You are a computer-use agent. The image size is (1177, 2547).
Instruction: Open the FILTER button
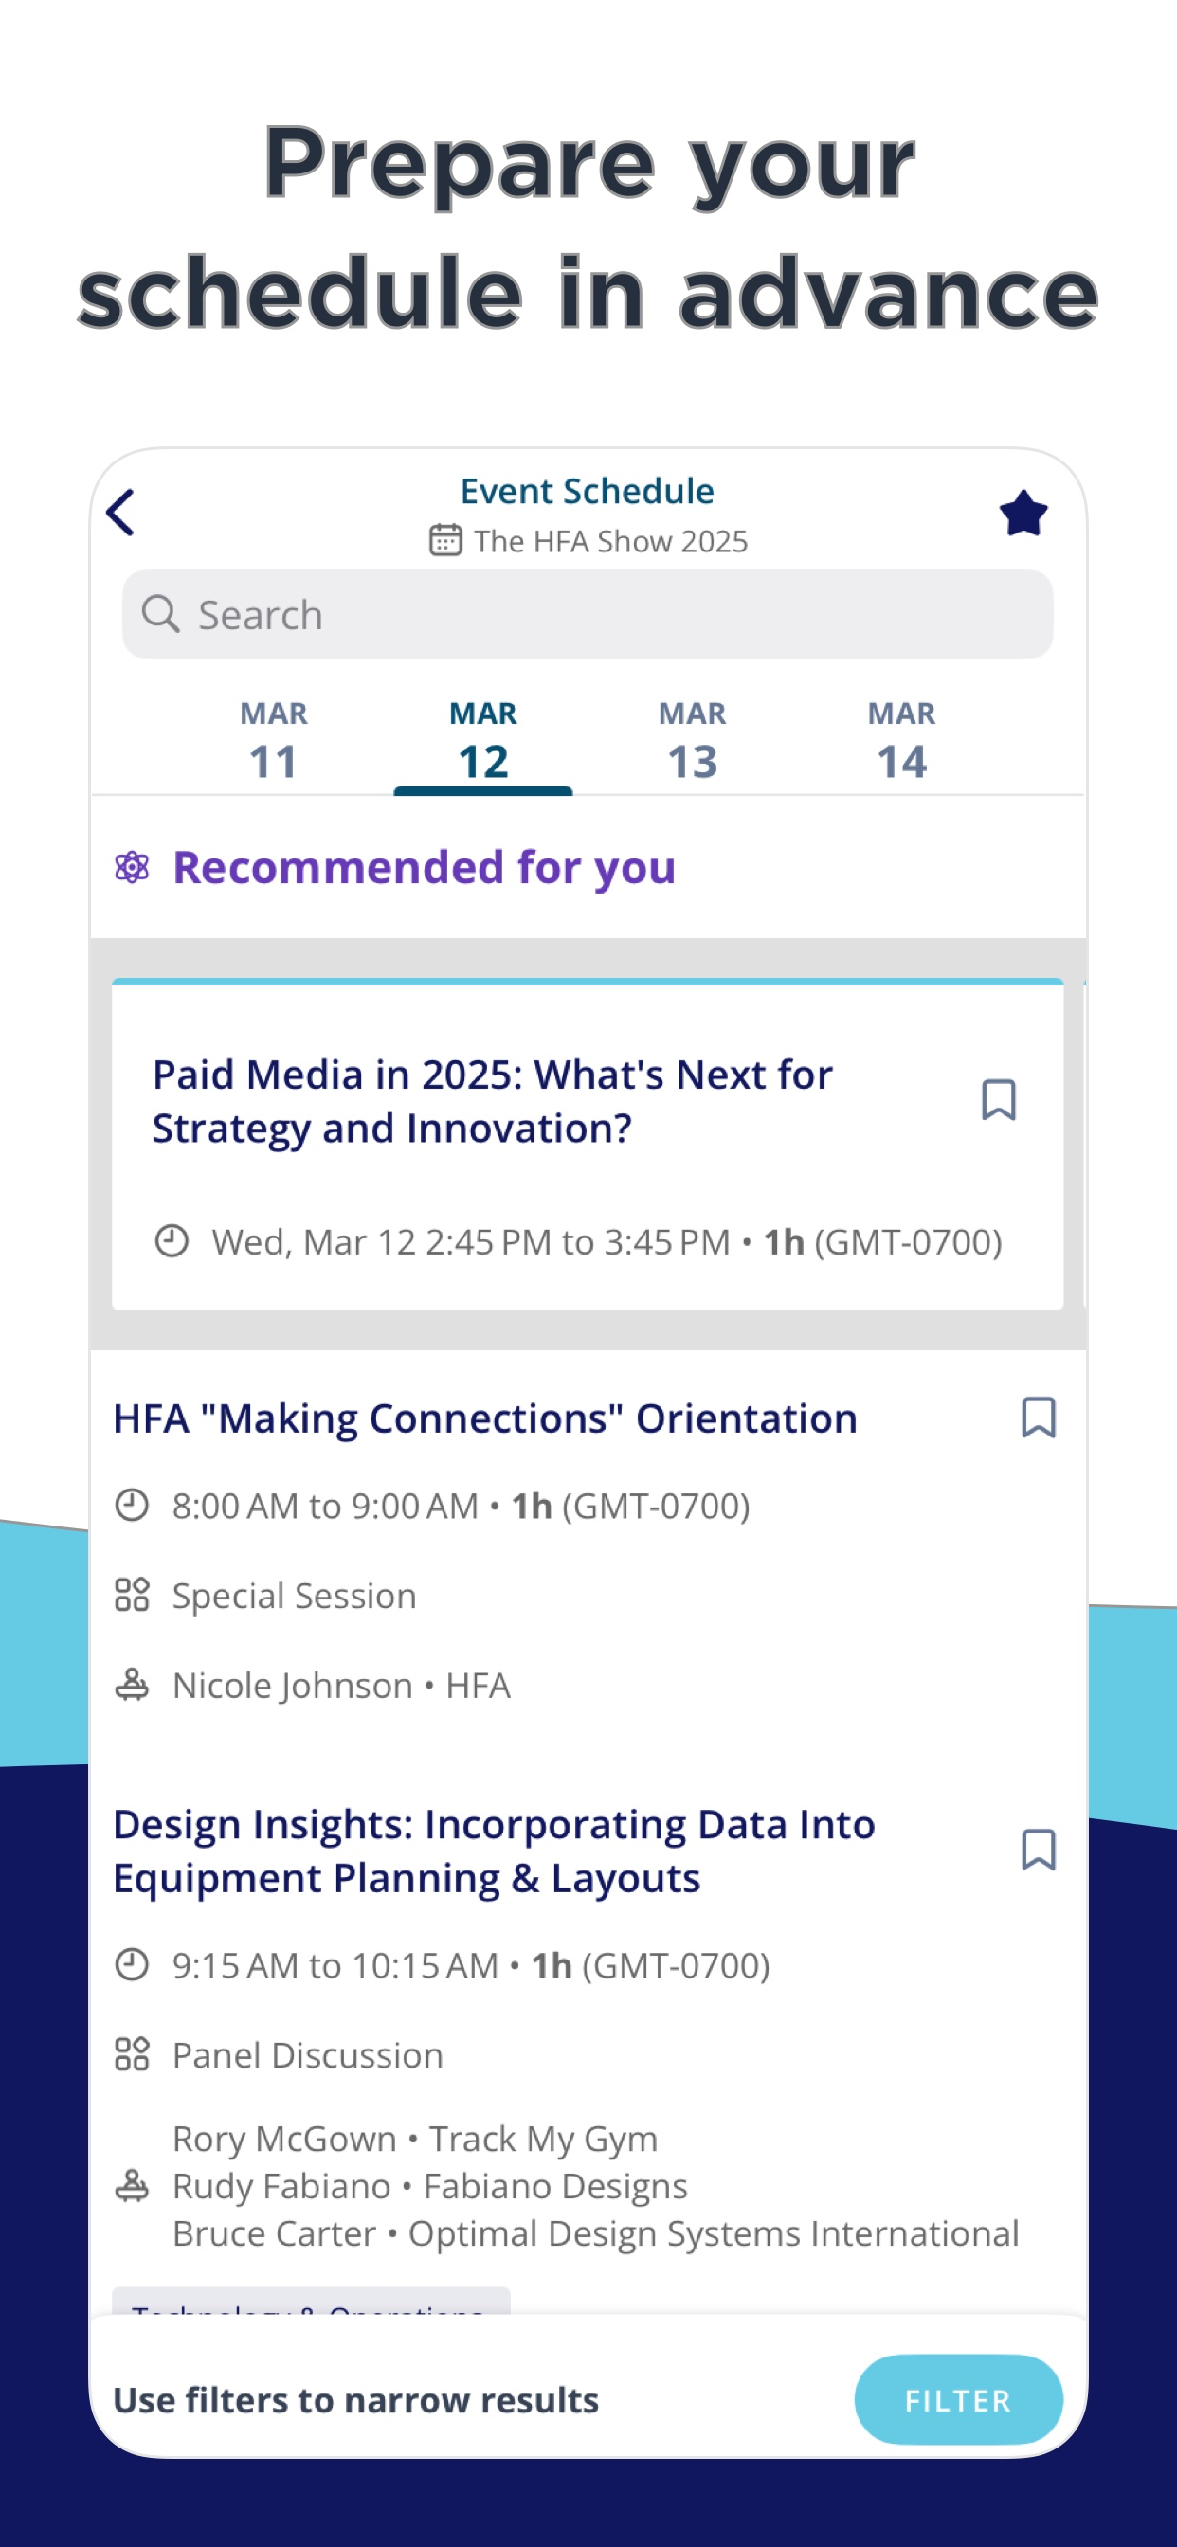[x=958, y=2400]
